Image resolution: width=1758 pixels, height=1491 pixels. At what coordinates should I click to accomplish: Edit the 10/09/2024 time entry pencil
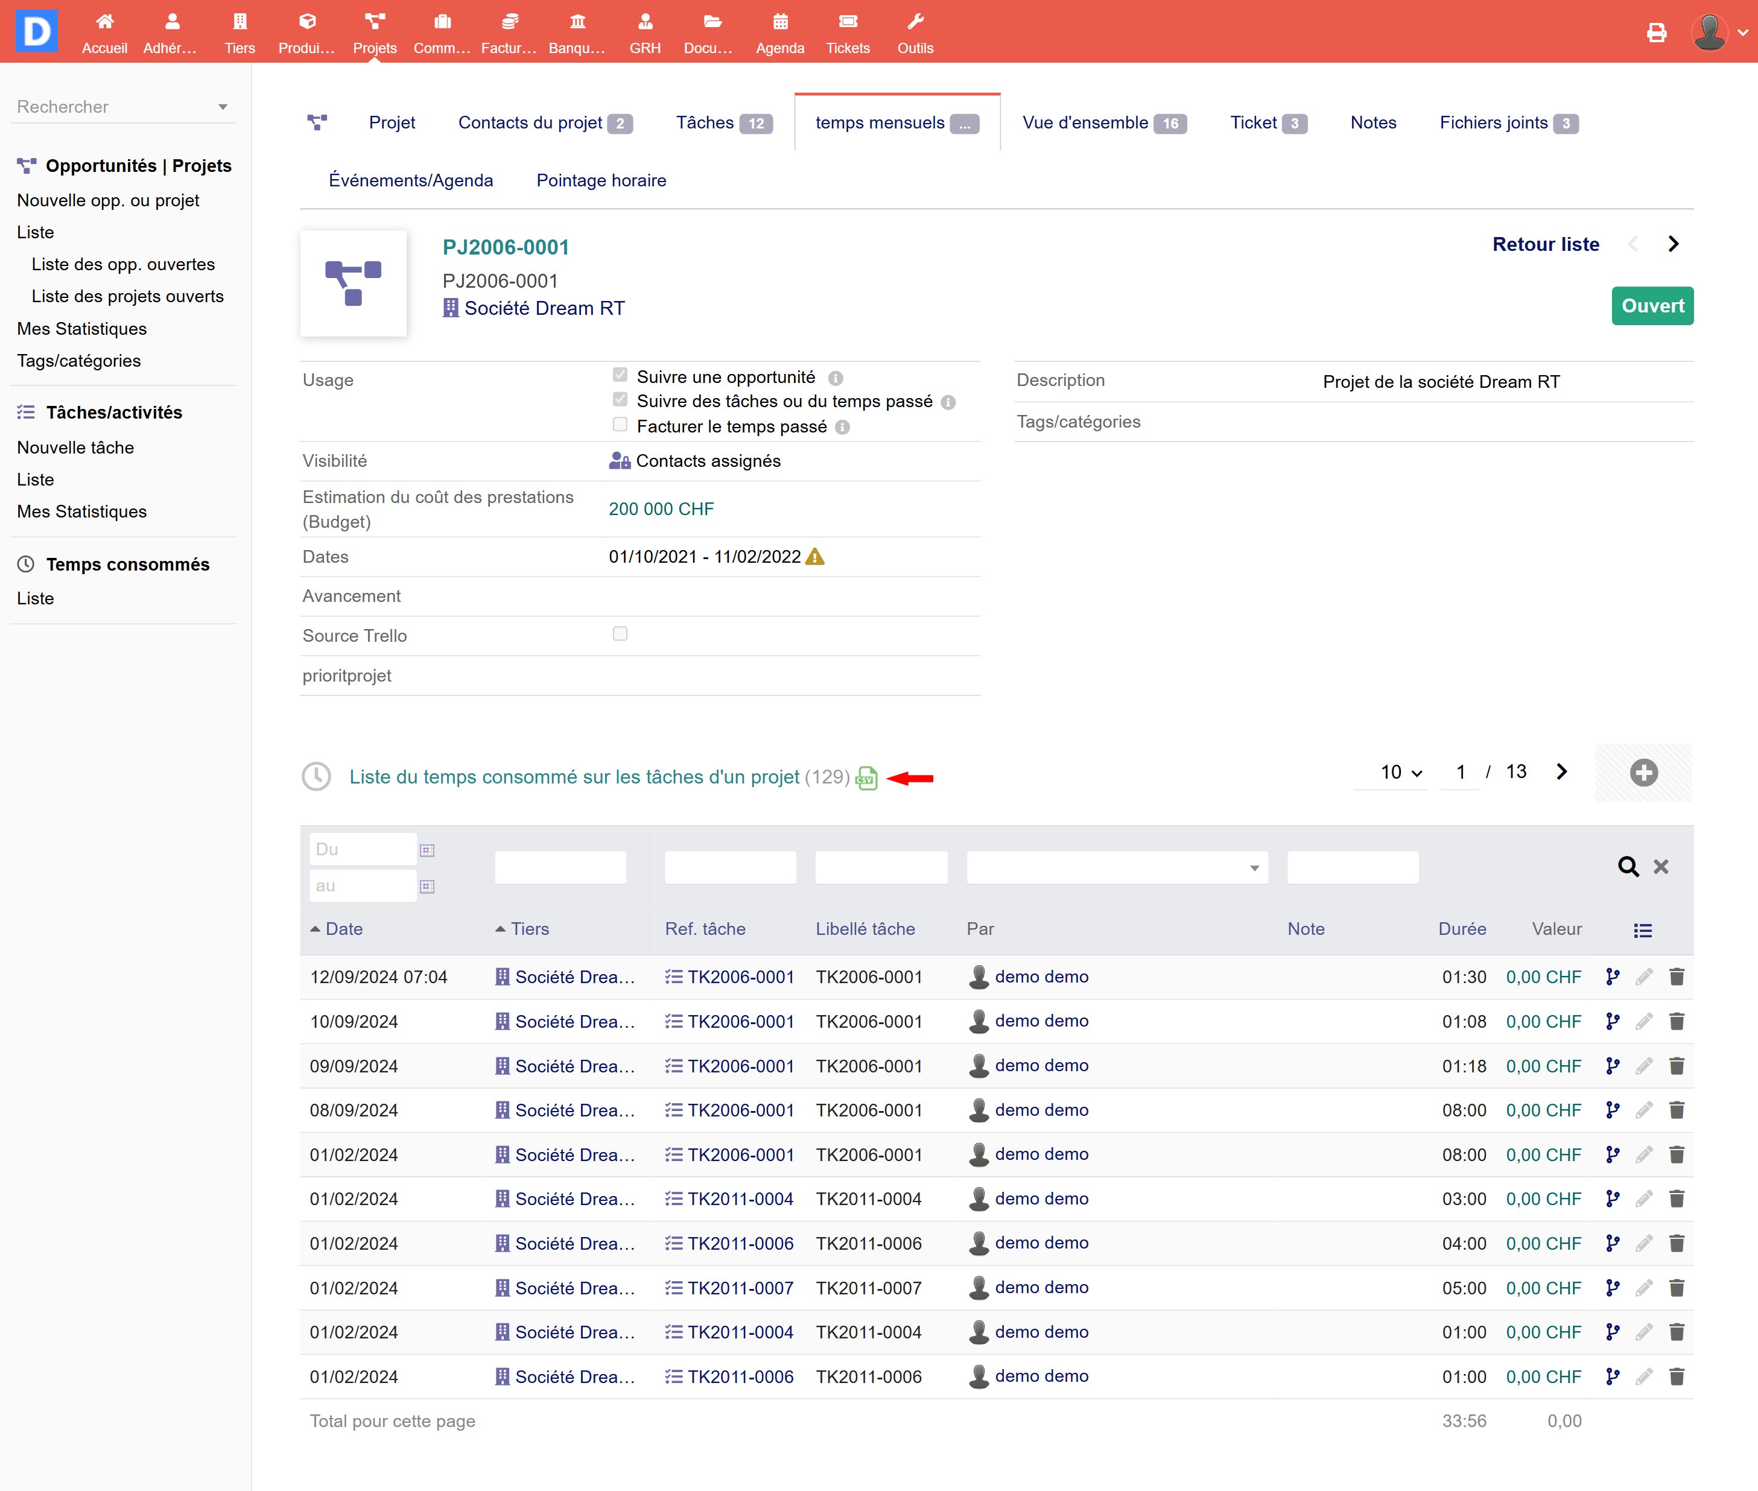point(1643,1021)
